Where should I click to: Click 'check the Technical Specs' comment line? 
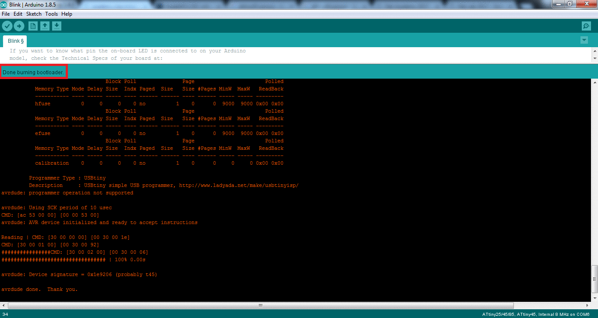pyautogui.click(x=86, y=58)
